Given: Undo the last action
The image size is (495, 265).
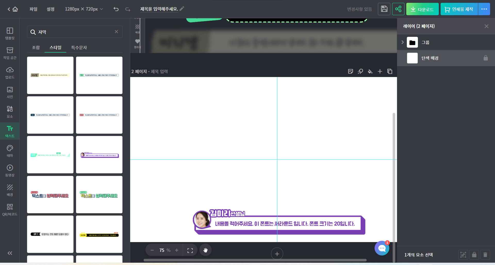Looking at the screenshot, I should (x=116, y=9).
